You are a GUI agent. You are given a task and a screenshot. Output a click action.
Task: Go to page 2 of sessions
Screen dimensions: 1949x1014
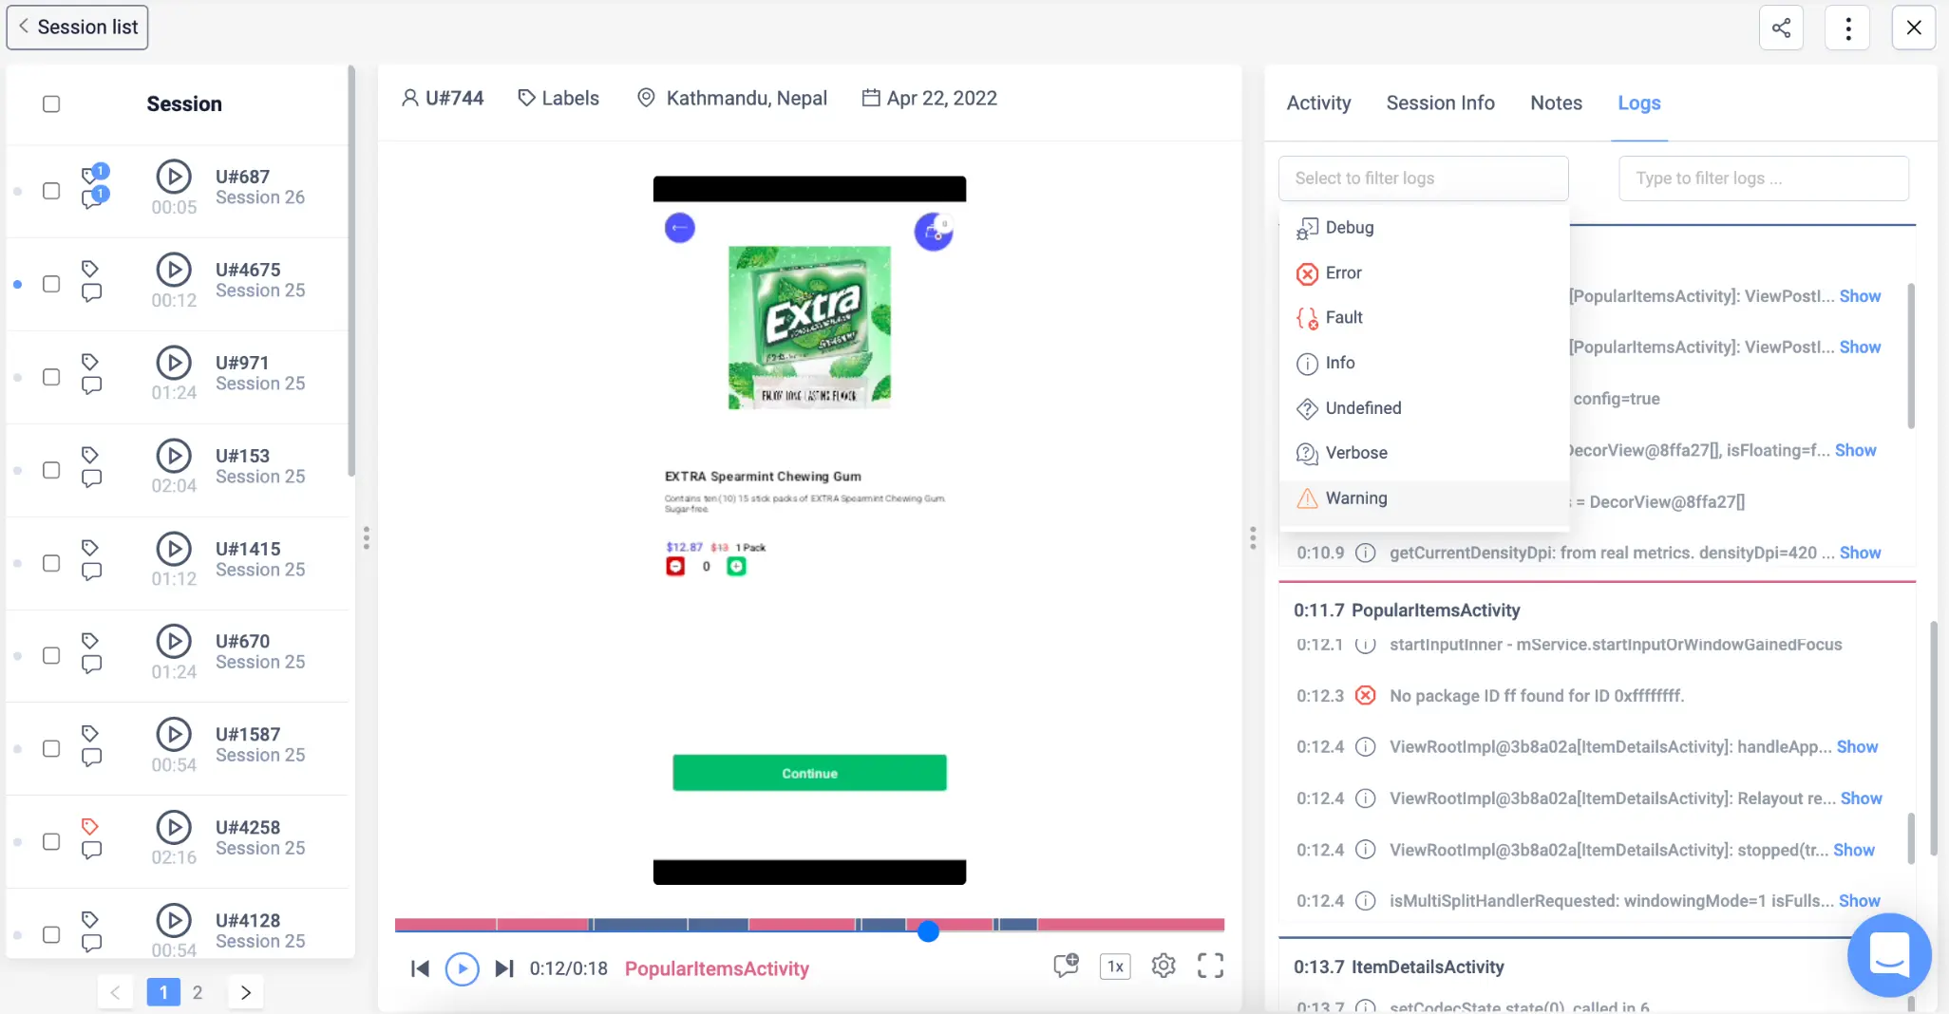(x=198, y=992)
